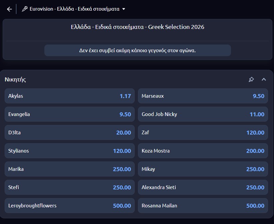The image size is (274, 224).
Task: Add Zaf at 120.00 to betslip
Action: pos(203,133)
